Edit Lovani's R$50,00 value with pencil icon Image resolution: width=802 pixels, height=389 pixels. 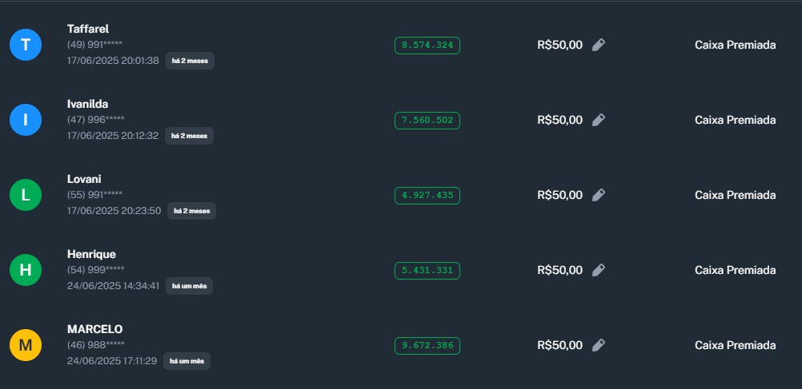599,195
